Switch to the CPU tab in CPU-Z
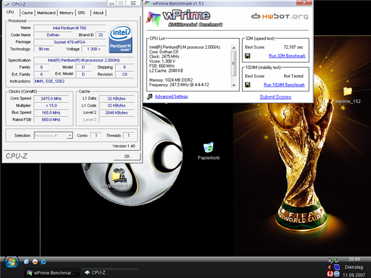 point(10,12)
